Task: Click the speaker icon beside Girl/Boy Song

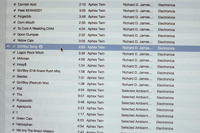Action: (x=8, y=47)
